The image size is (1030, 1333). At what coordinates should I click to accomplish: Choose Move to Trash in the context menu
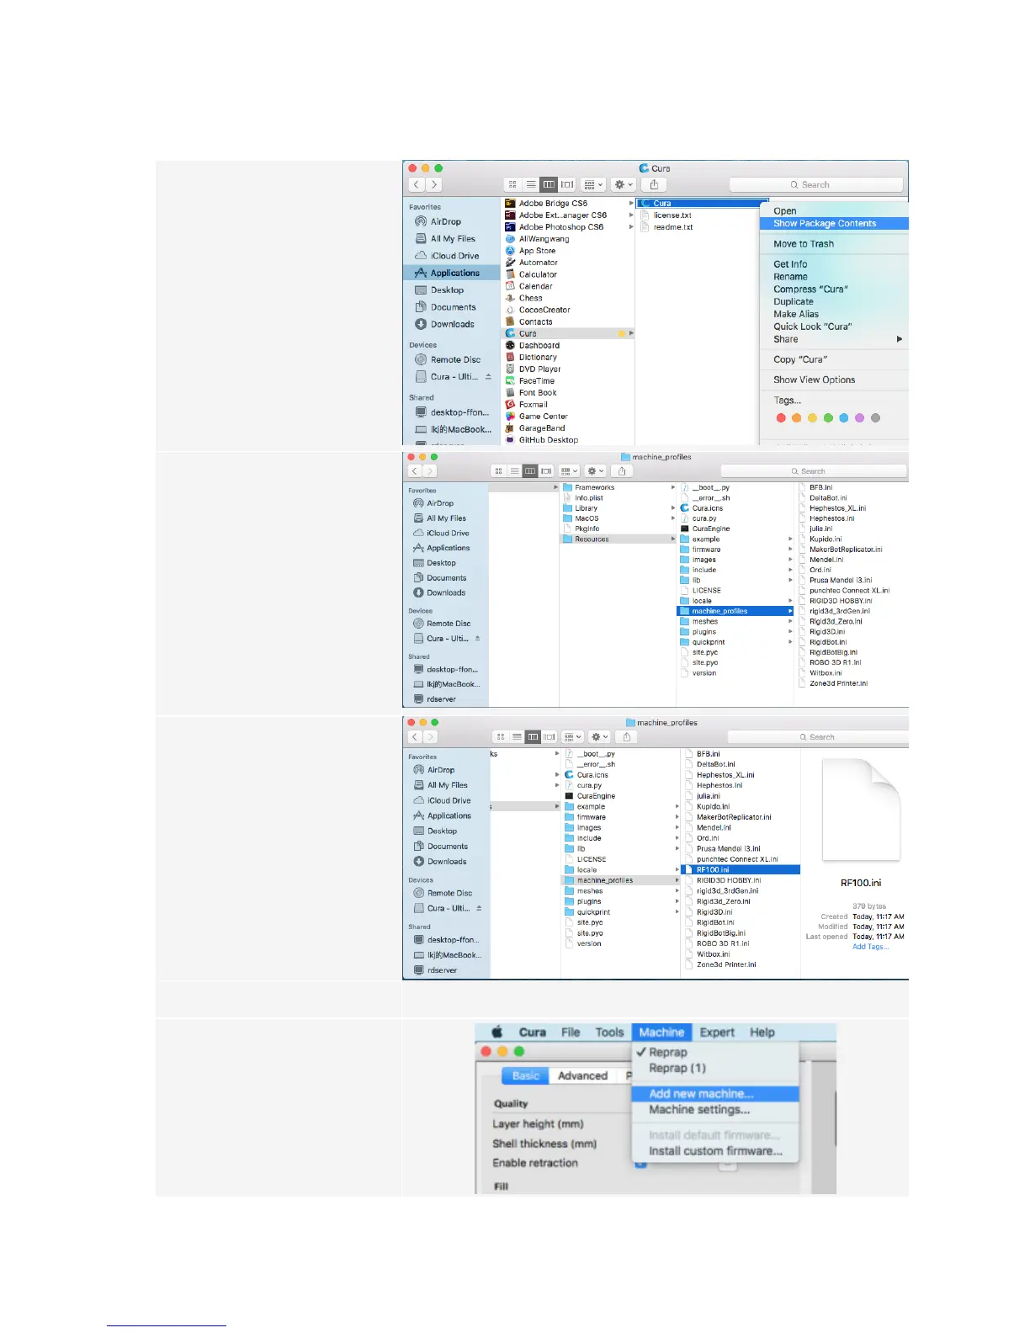pyautogui.click(x=804, y=244)
